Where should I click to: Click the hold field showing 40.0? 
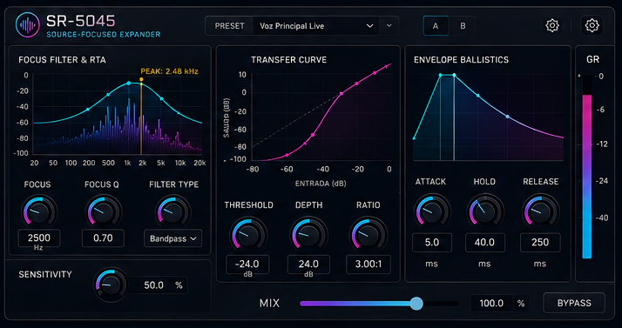pos(484,243)
